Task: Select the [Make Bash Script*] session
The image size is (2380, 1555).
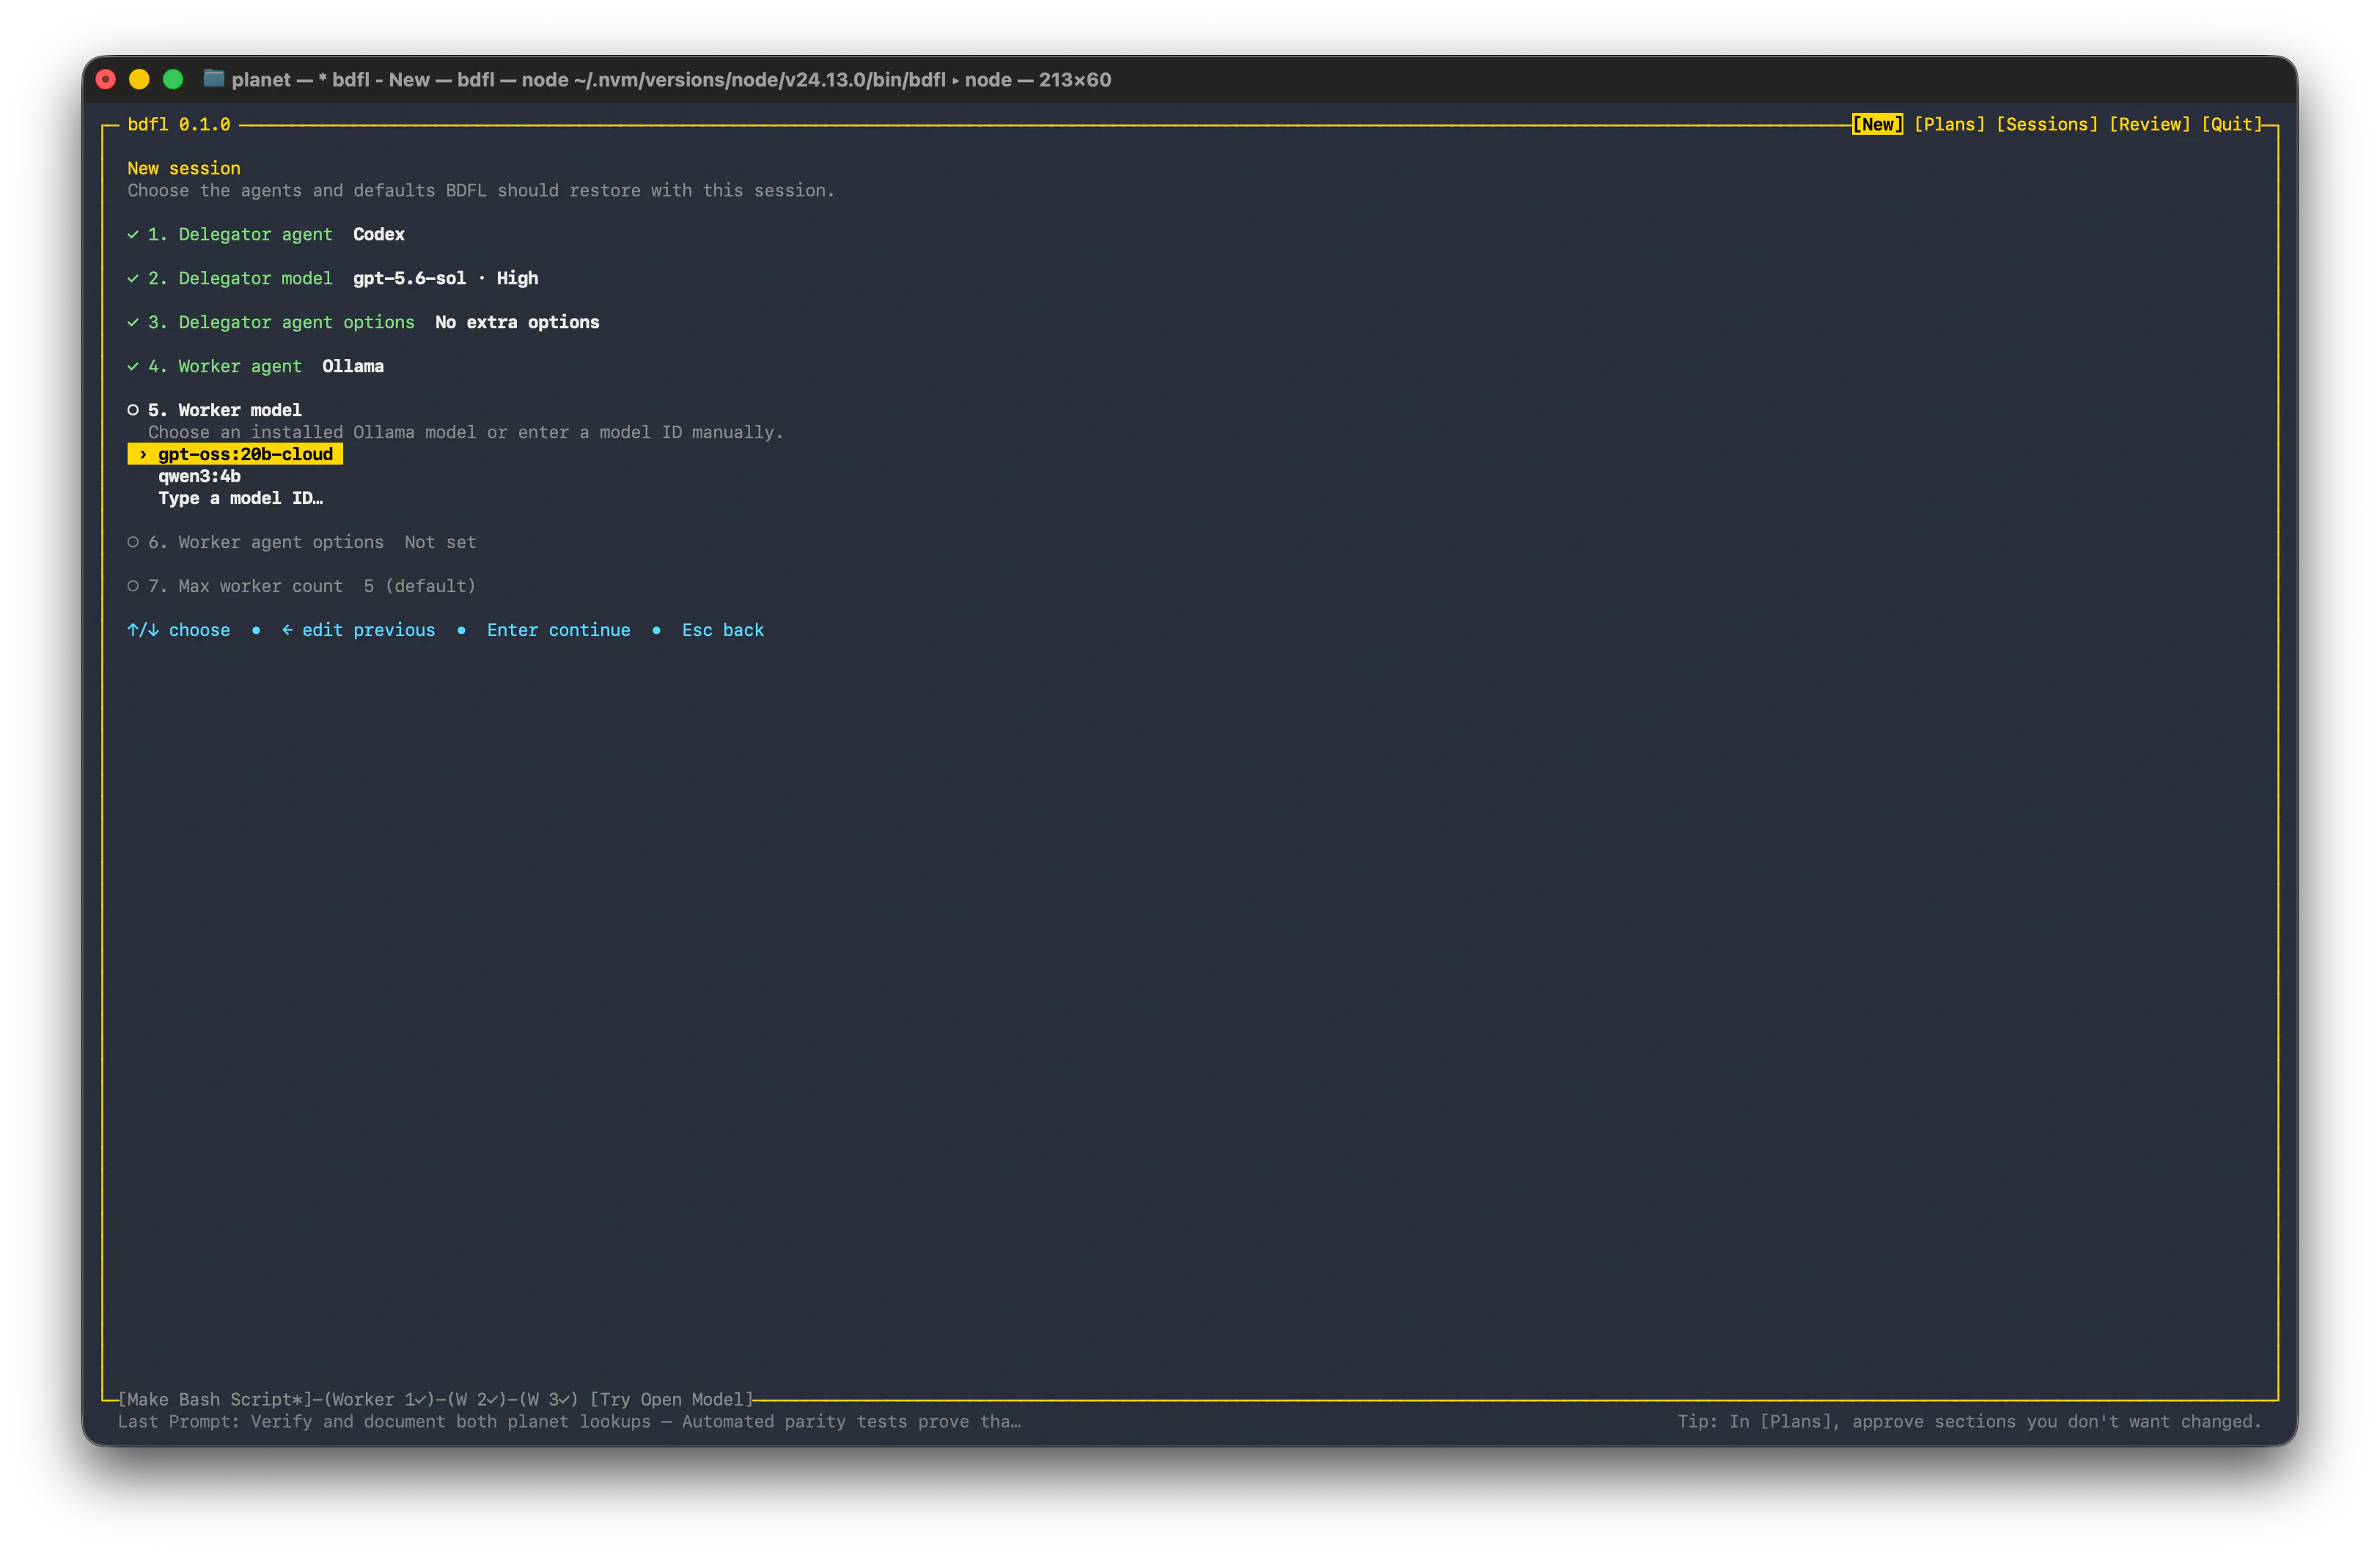Action: click(x=215, y=1399)
